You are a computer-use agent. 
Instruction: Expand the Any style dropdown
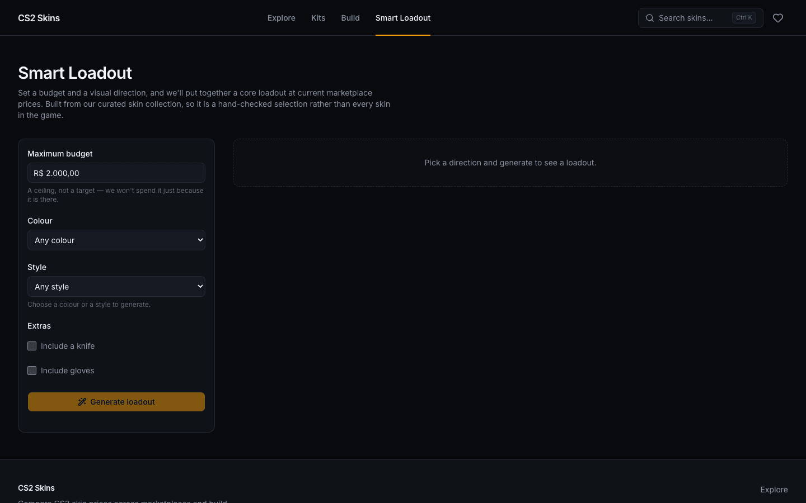[116, 287]
